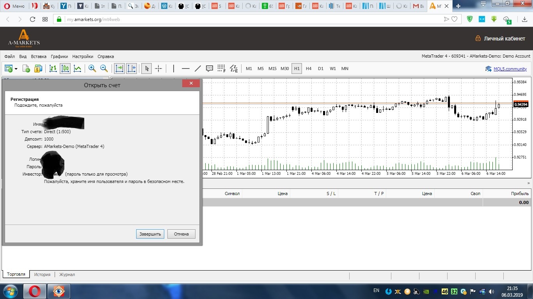Switch timeframe to H4
The image size is (533, 299).
tap(309, 69)
